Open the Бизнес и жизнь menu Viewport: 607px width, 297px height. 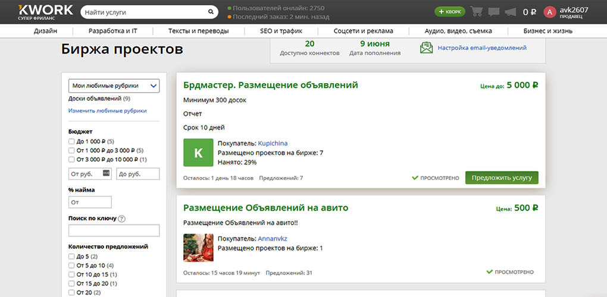(x=547, y=31)
